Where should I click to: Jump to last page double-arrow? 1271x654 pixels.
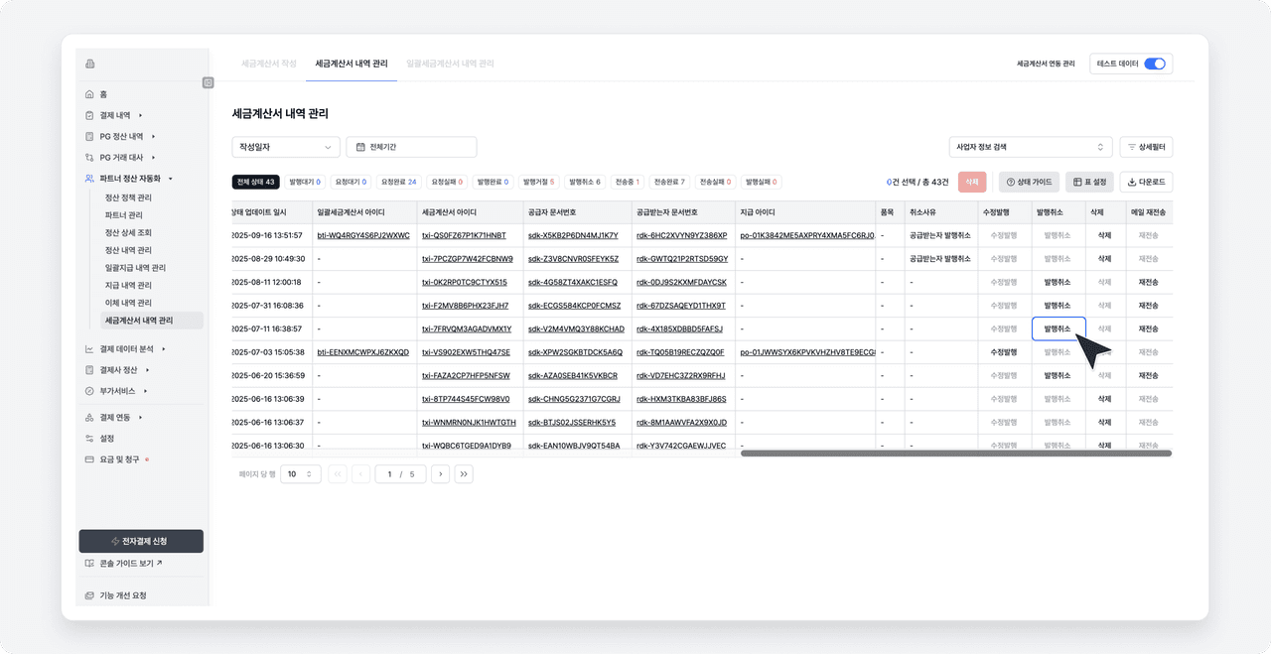[x=464, y=474]
